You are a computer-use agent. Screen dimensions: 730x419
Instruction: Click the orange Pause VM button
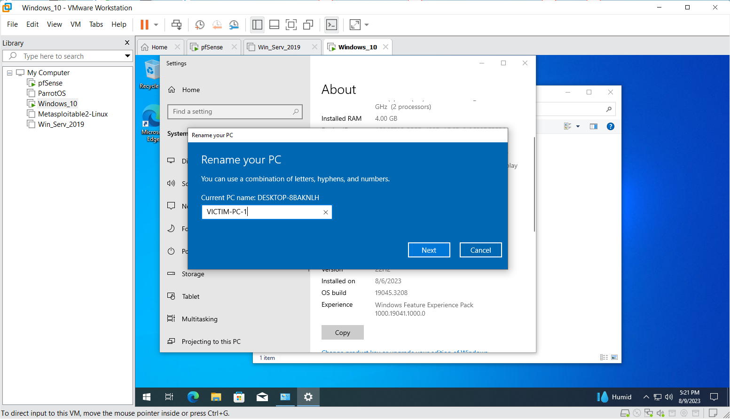coord(145,24)
